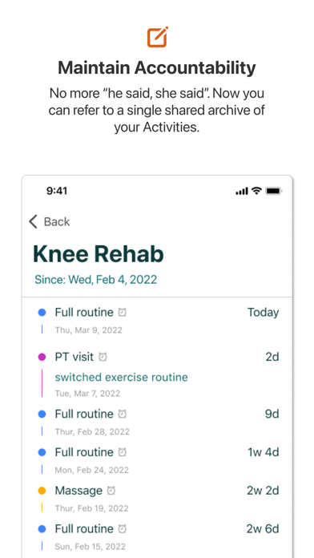Open the PT visit entry labeled 2d
Screen dimensions: 314x558
[x=159, y=374]
